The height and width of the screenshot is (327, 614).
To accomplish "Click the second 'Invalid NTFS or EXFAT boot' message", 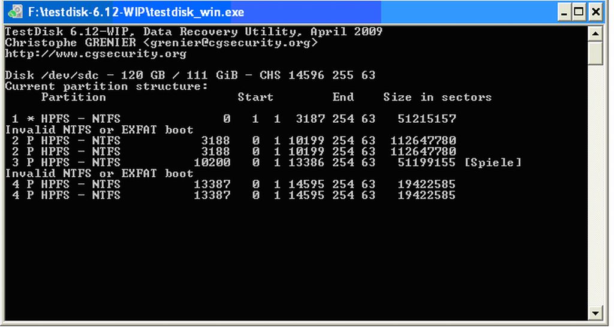I will click(100, 173).
